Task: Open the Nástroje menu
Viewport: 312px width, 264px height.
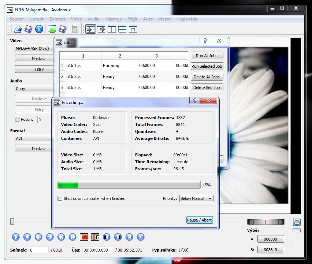Action: [x=113, y=19]
